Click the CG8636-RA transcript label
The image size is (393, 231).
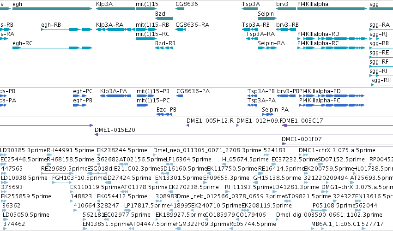(192, 25)
